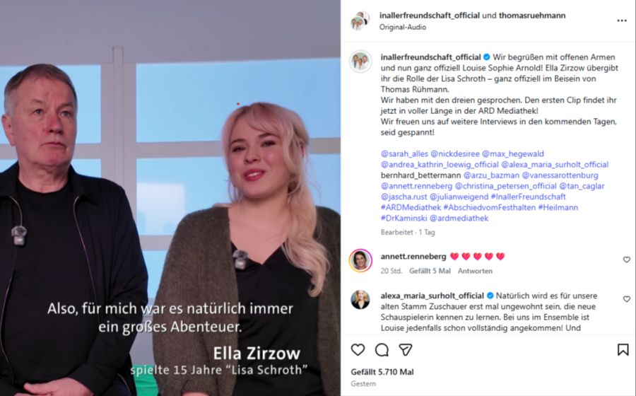This screenshot has width=636, height=396.
Task: View likes on annett.renneberg's comment (Gefällt 5 Mal)
Action: tap(430, 271)
